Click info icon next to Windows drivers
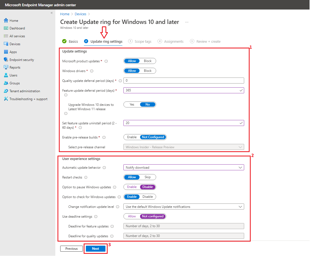The image size is (324, 256). 92,71
